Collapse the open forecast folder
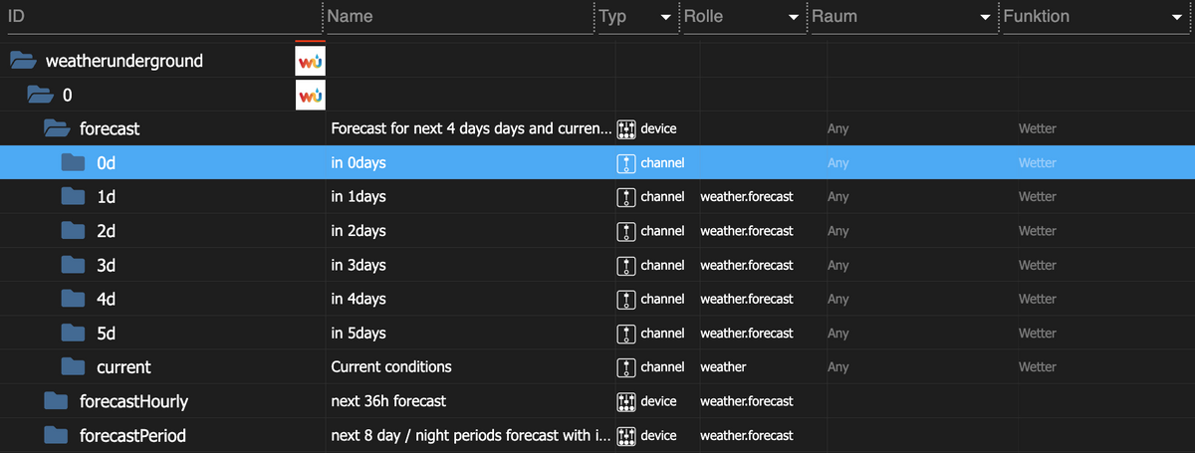The width and height of the screenshot is (1195, 453). click(x=56, y=129)
